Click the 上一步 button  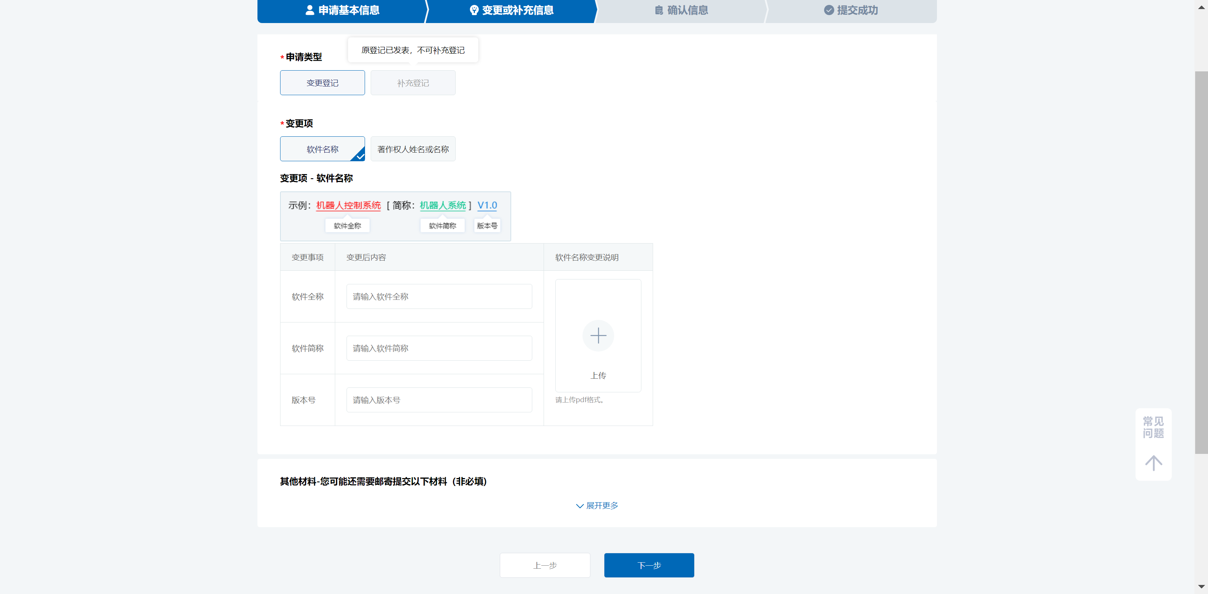(545, 565)
